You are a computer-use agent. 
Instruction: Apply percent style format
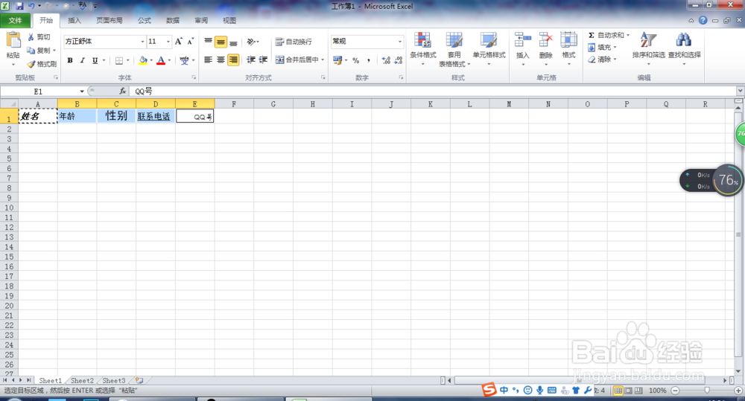click(x=355, y=60)
